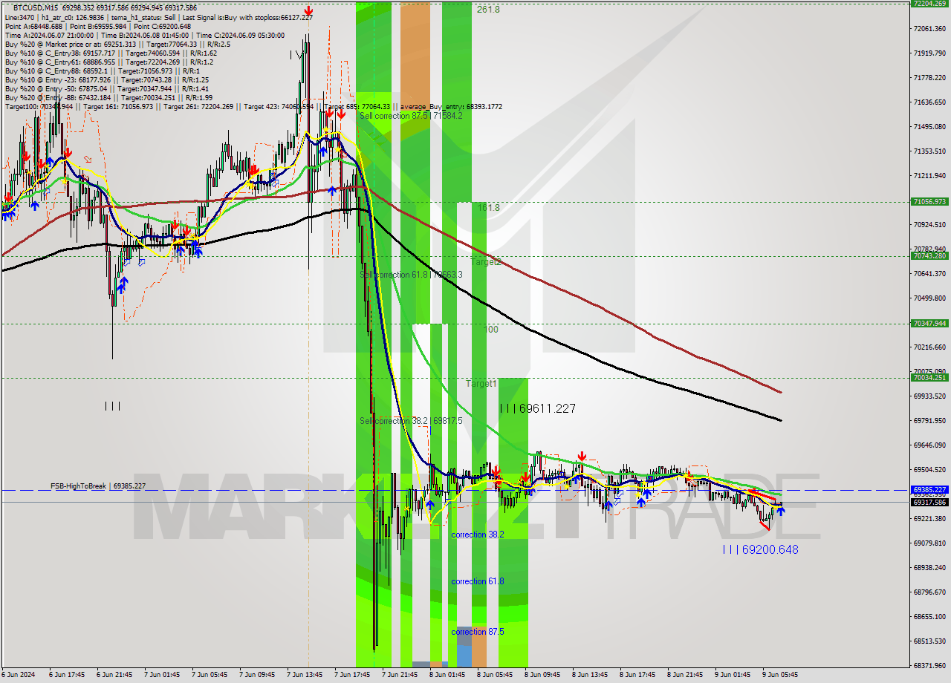Select the green 70347.944 price tag
The height and width of the screenshot is (683, 951).
tap(929, 324)
